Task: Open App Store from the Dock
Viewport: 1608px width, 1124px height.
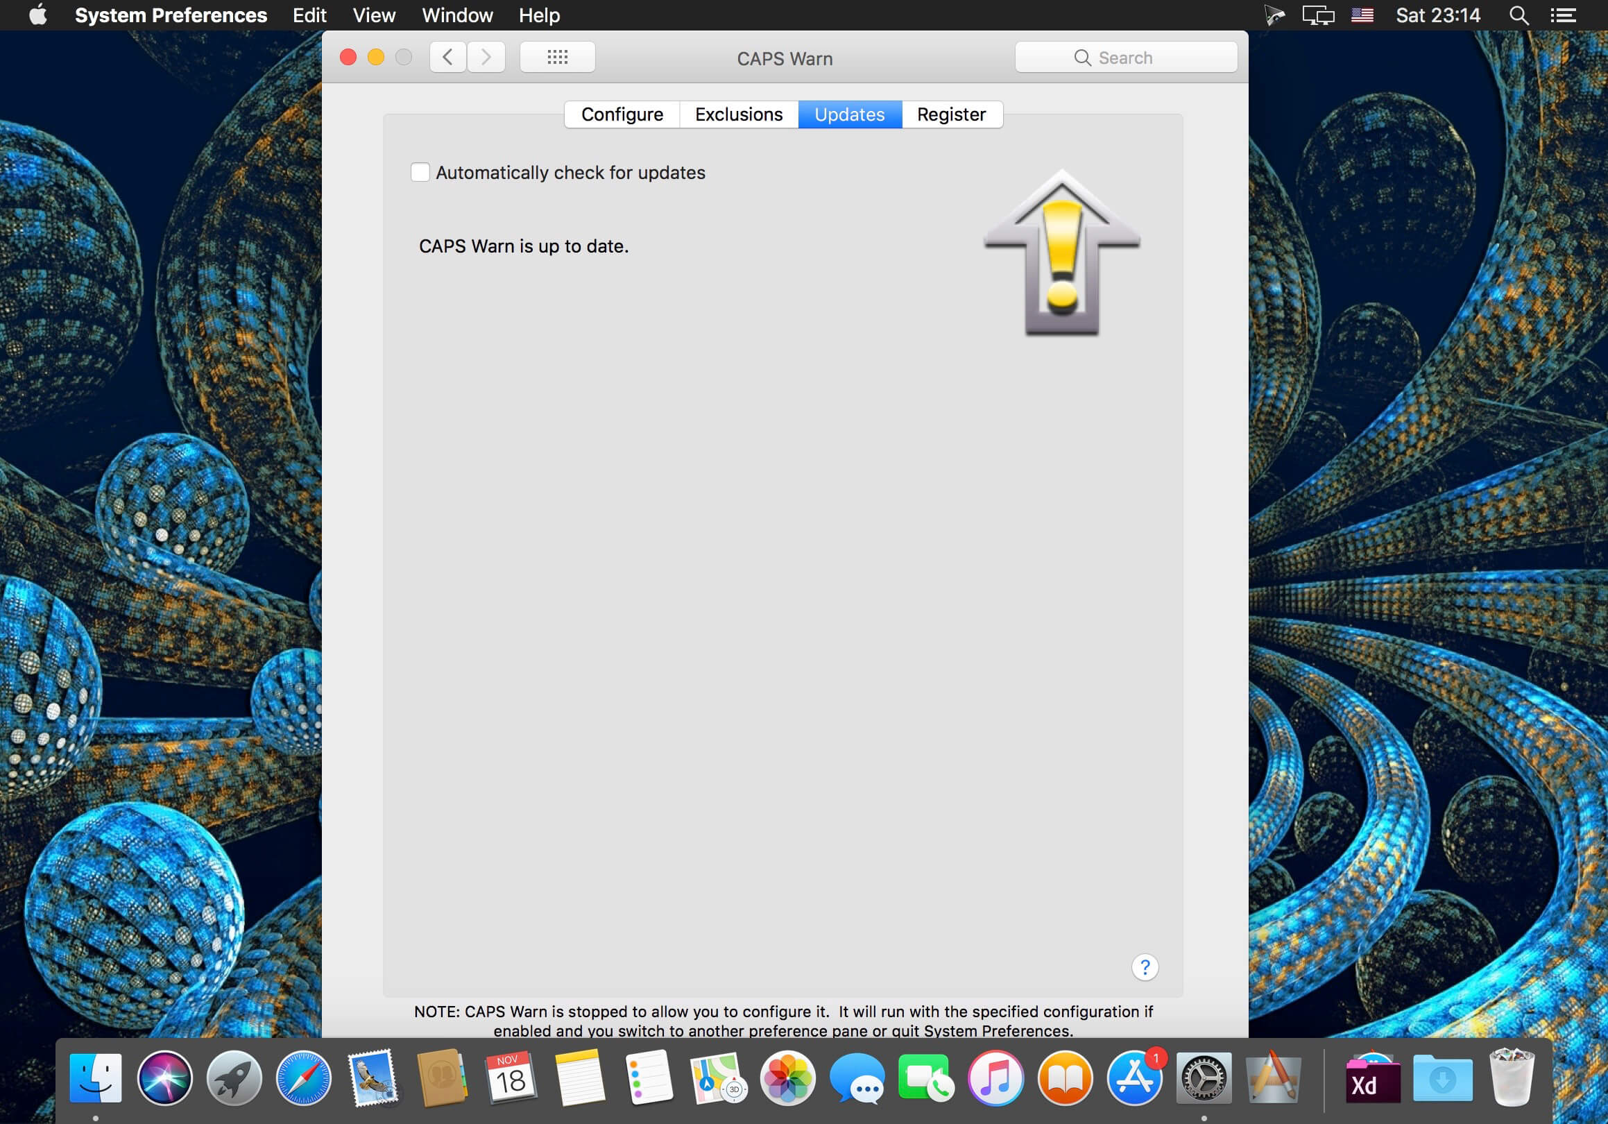Action: pos(1135,1078)
